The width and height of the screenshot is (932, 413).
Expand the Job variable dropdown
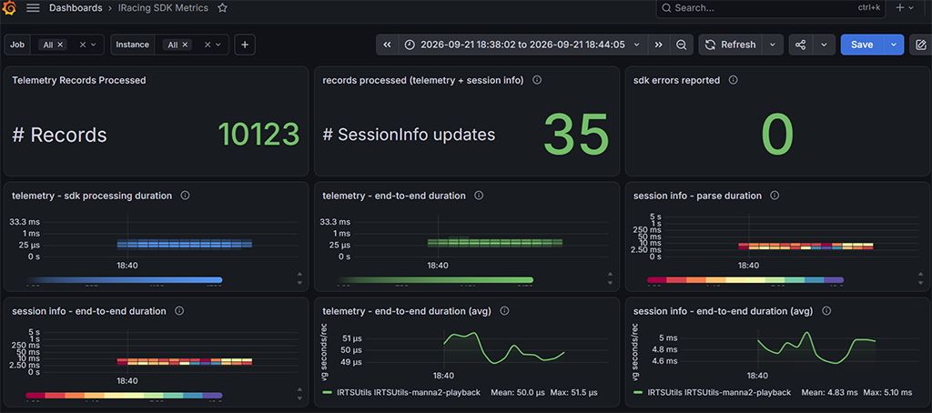point(94,45)
